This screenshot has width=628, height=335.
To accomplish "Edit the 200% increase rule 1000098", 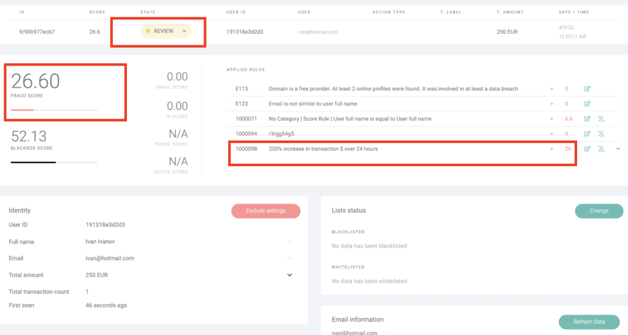I will click(x=587, y=148).
